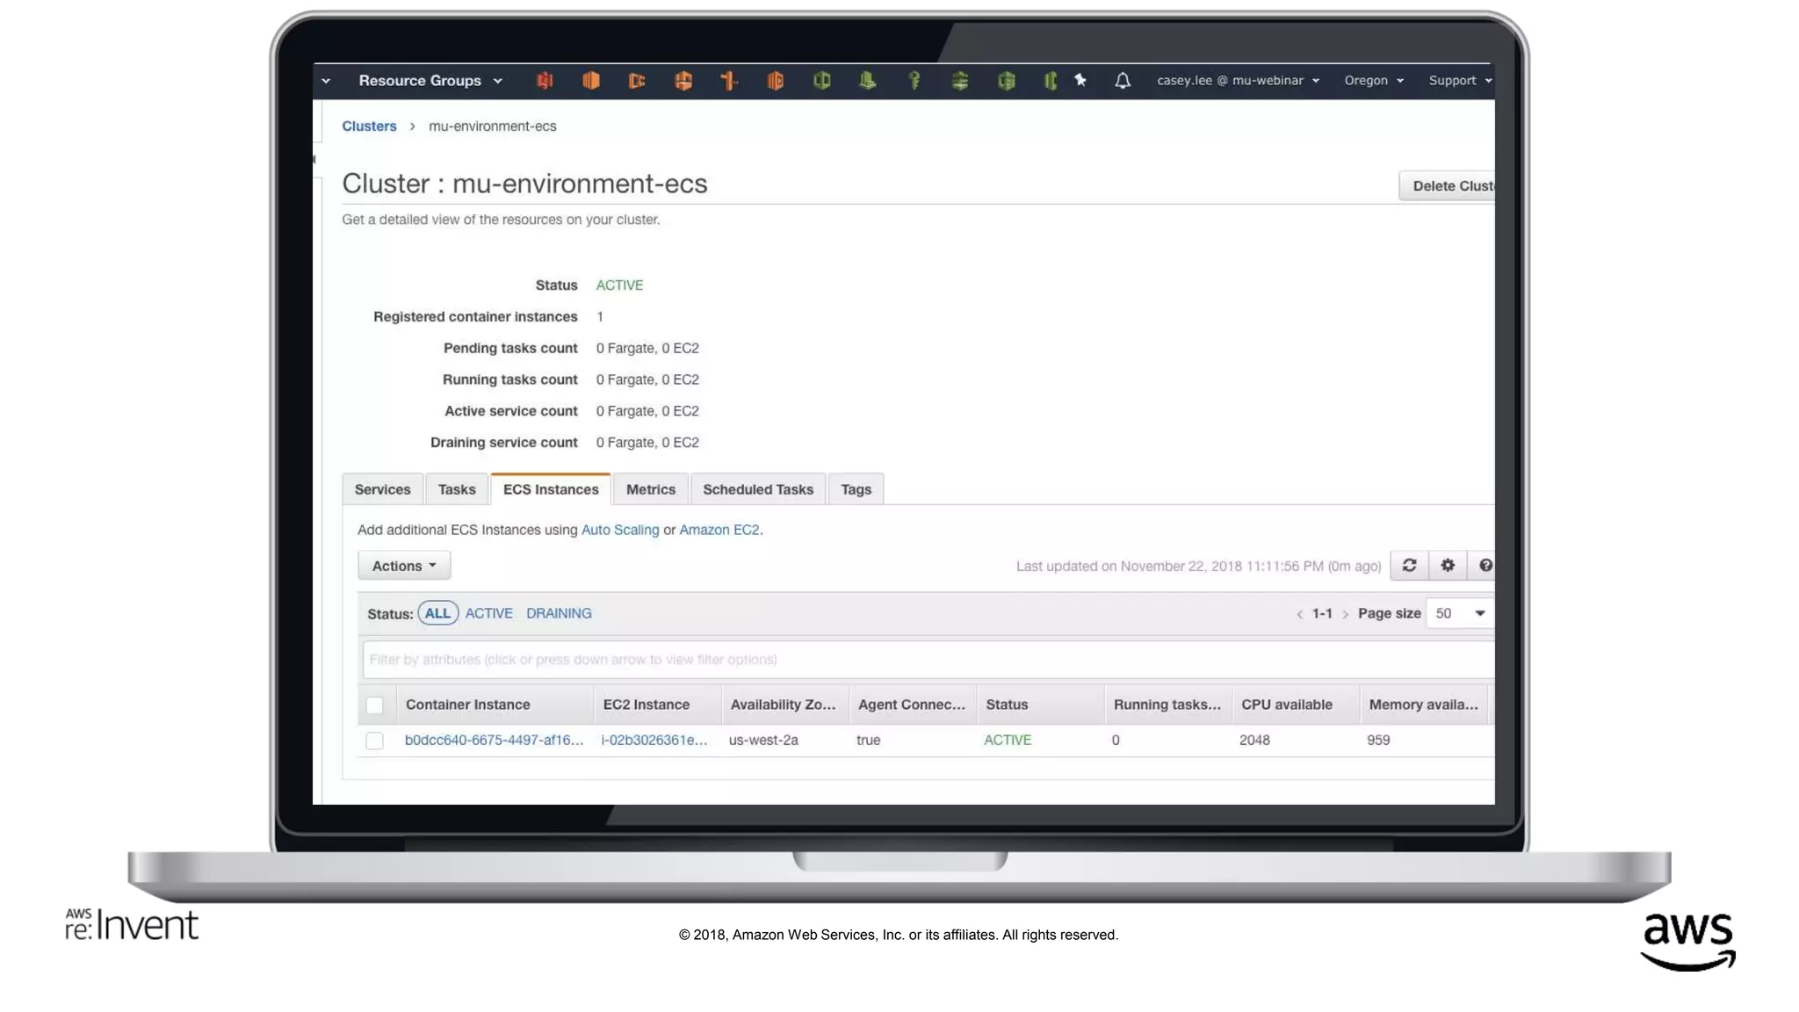The height and width of the screenshot is (1012, 1799).
Task: Sort by Memory available column header
Action: 1424,705
